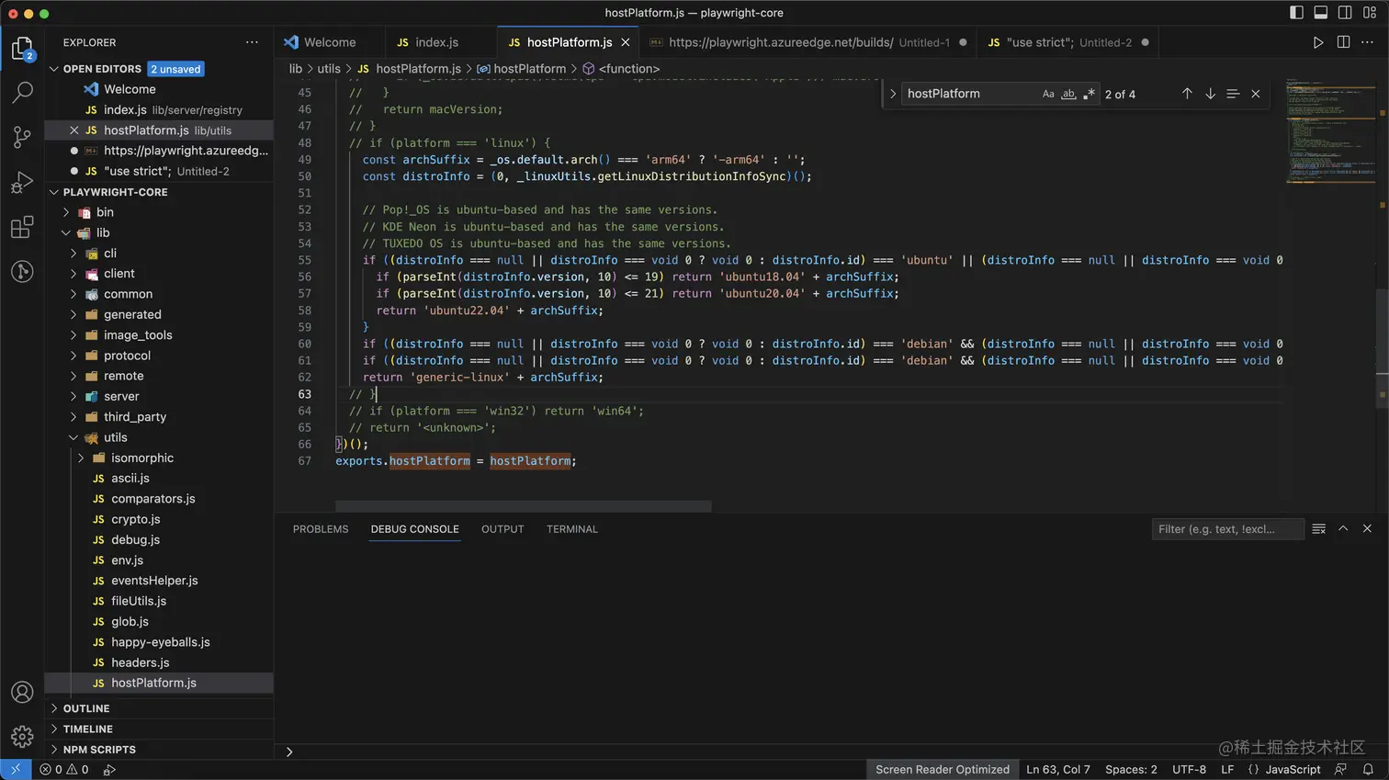Go to previous match arrow
The height and width of the screenshot is (780, 1389).
(x=1187, y=94)
